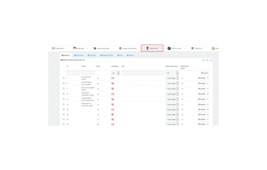Click status cross for Hummingbird vector illustration

98,99
